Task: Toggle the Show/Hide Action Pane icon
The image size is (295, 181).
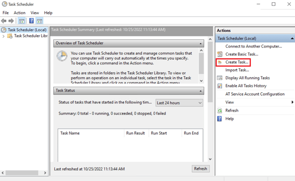Action: click(x=39, y=21)
